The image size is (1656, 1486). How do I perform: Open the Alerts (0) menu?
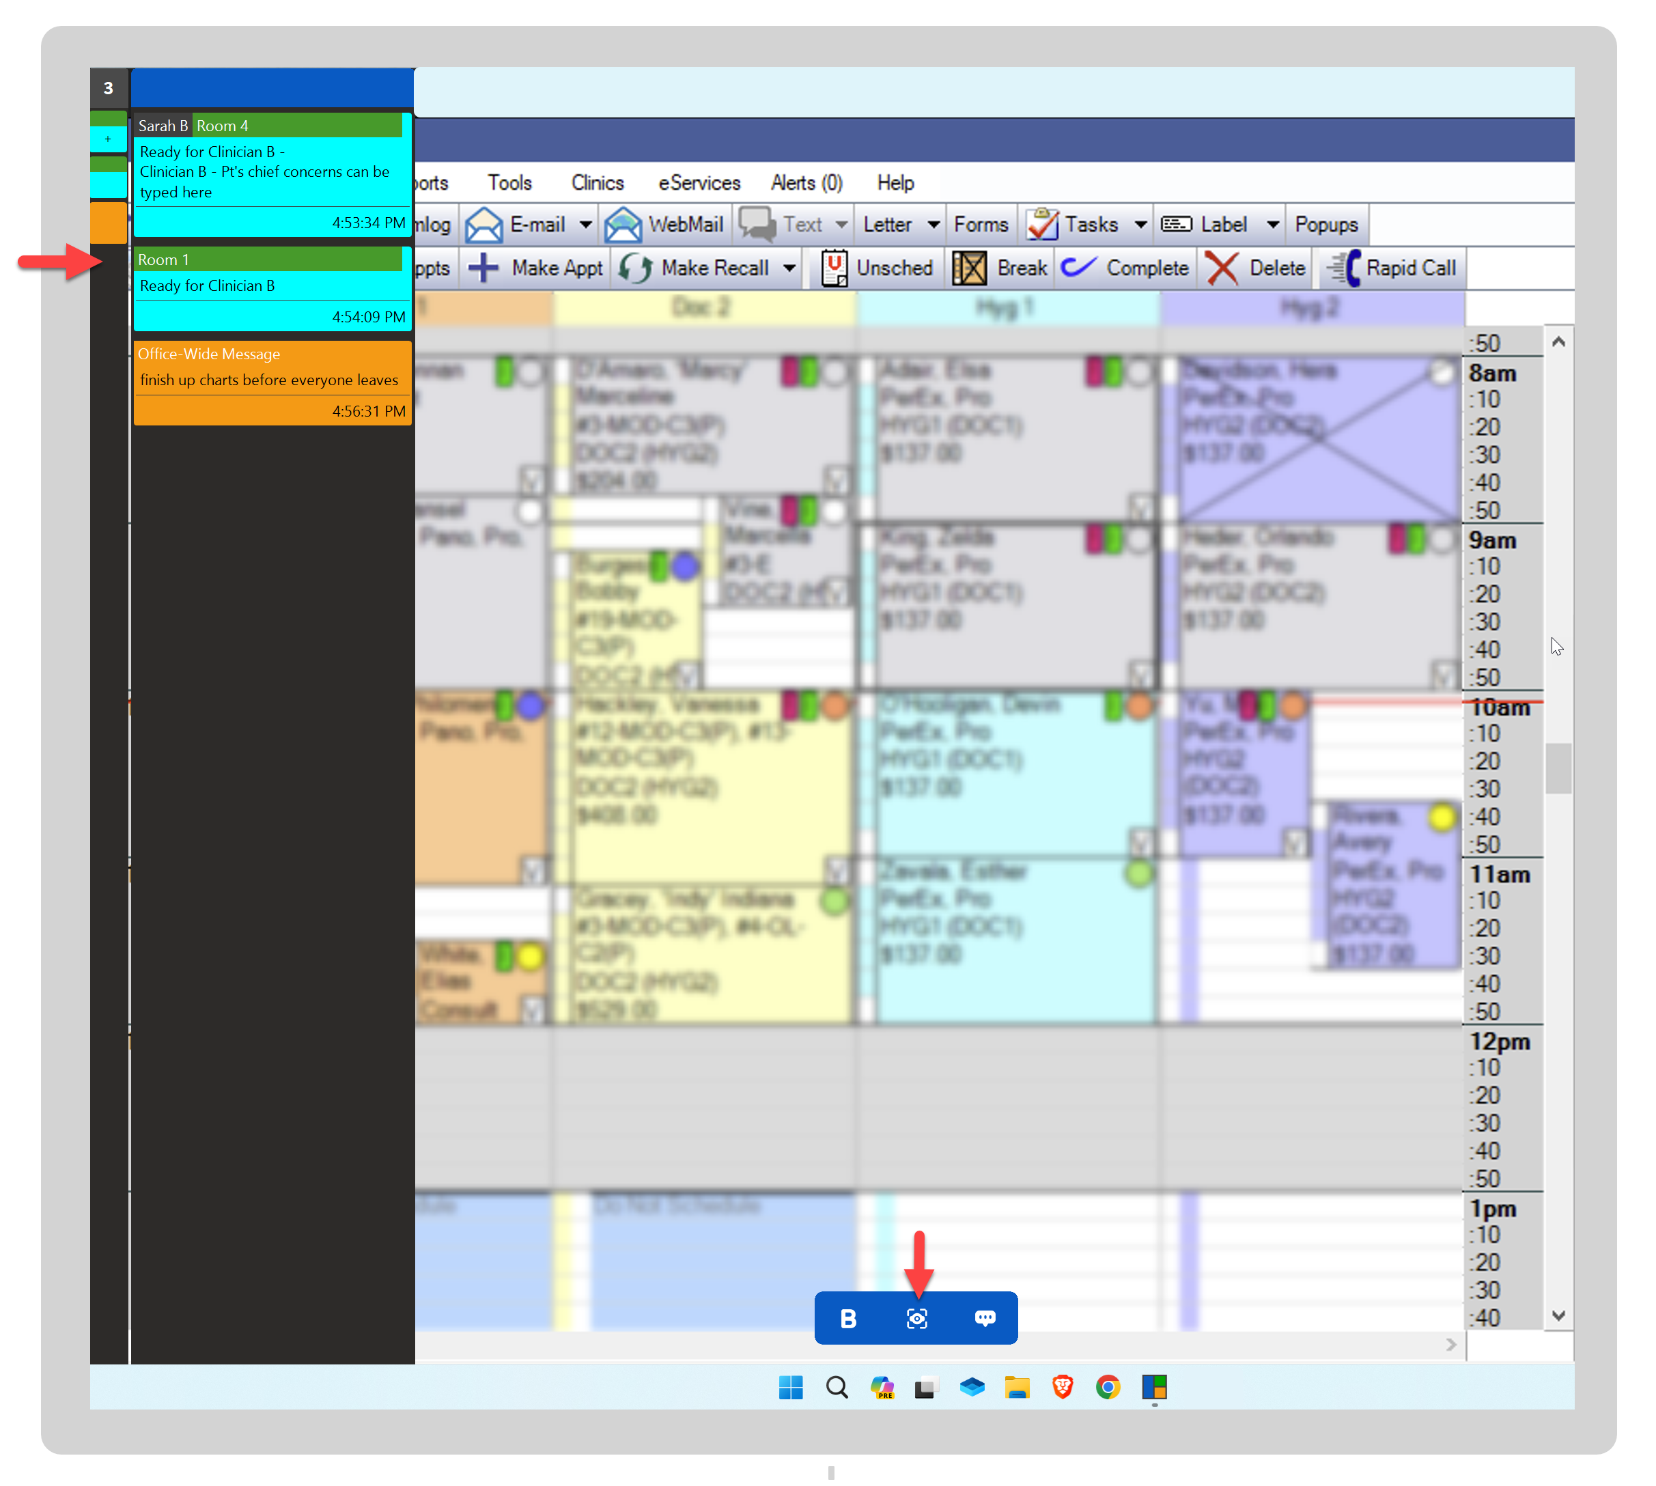(808, 183)
